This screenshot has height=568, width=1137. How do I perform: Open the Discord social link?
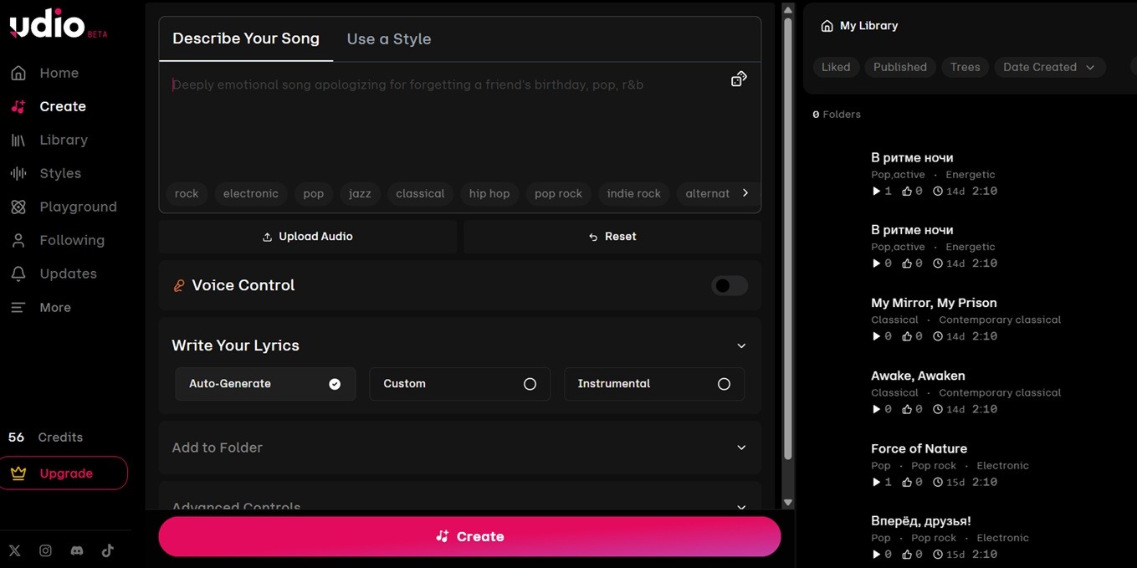pyautogui.click(x=77, y=550)
